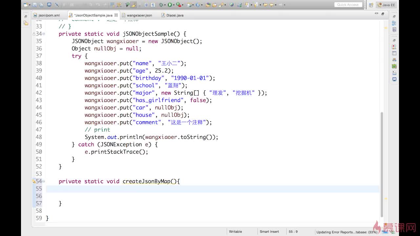Click the Open Perspective icon
Viewport: 420px width, 236px height.
pyautogui.click(x=371, y=5)
